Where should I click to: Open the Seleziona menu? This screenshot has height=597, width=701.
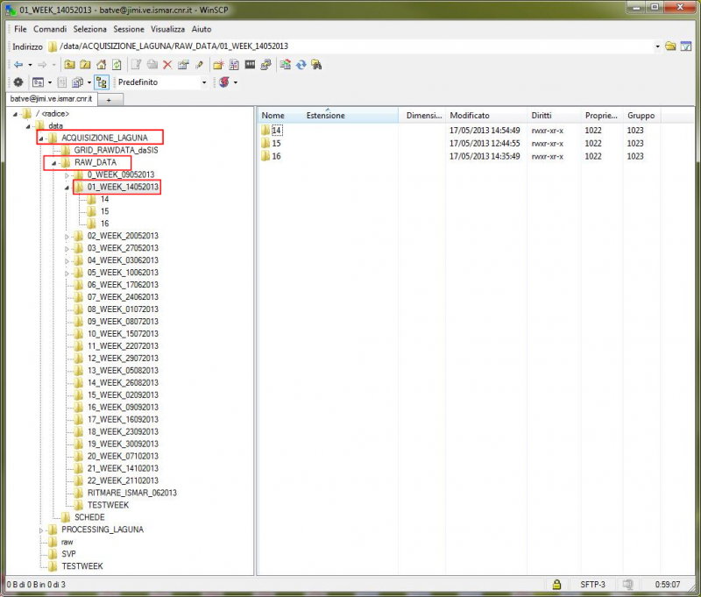coord(90,29)
